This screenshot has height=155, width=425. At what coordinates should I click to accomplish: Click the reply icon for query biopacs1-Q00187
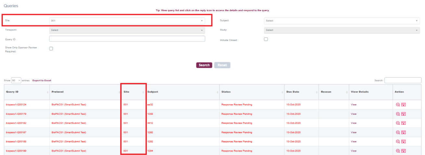coord(398,133)
